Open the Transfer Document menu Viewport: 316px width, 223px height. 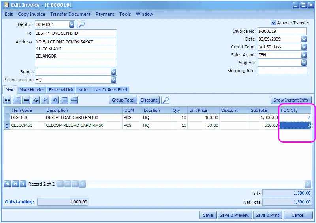coord(70,14)
